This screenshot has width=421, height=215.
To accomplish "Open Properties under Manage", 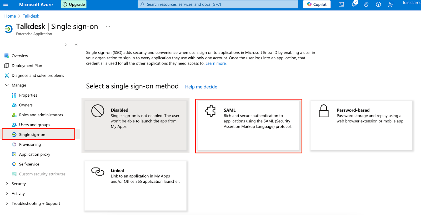I will click(x=28, y=95).
